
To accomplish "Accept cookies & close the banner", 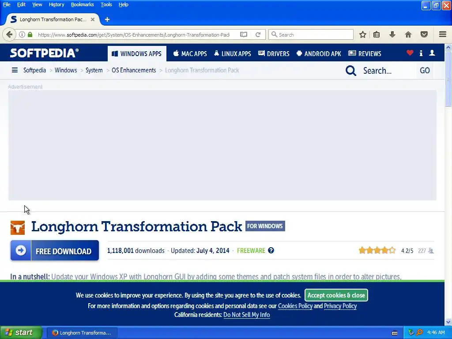I will tap(336, 295).
